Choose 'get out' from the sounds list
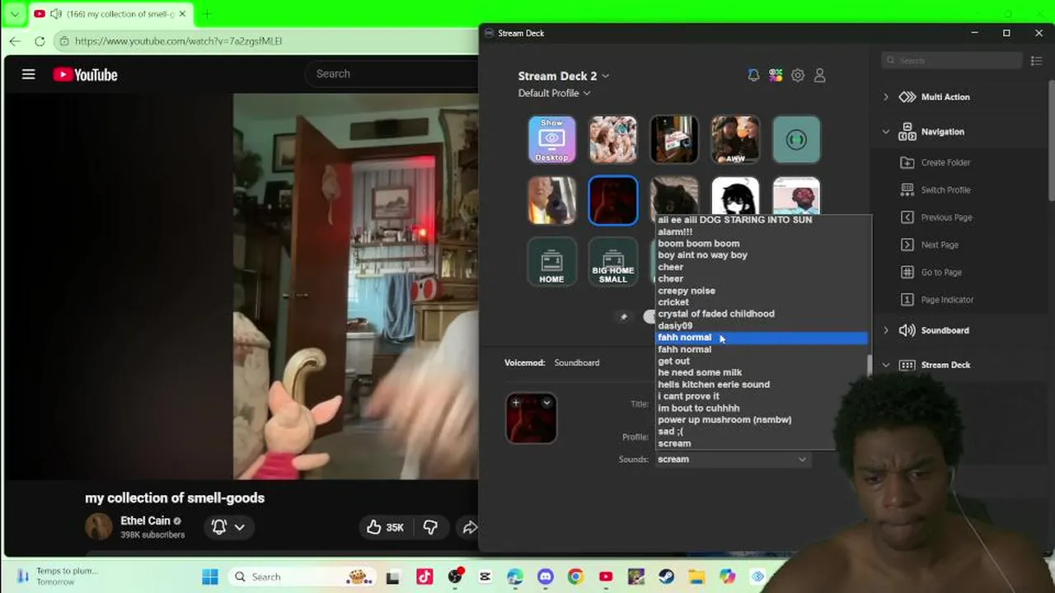The image size is (1055, 593). click(x=674, y=361)
